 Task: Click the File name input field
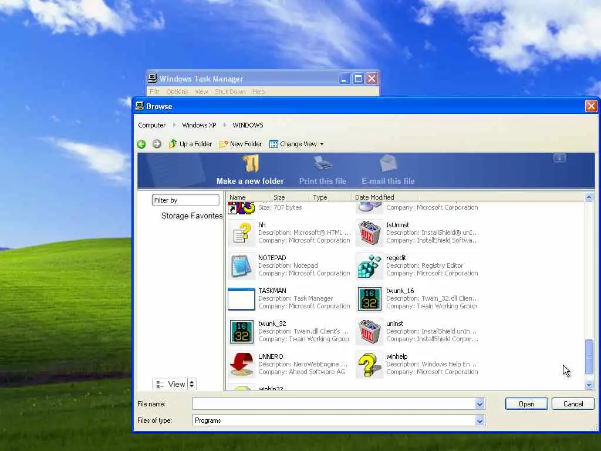tap(334, 403)
